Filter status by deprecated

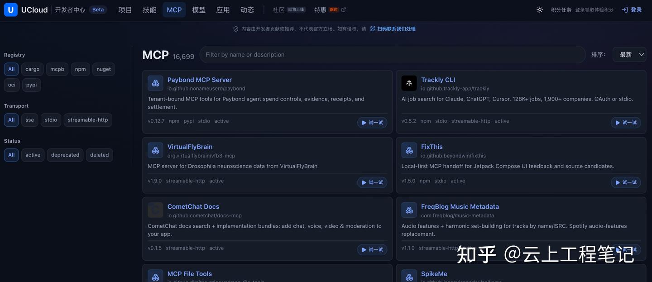65,155
